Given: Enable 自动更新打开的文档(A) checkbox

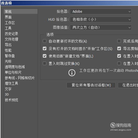Looking at the screenshot, I should (x=45, y=41).
